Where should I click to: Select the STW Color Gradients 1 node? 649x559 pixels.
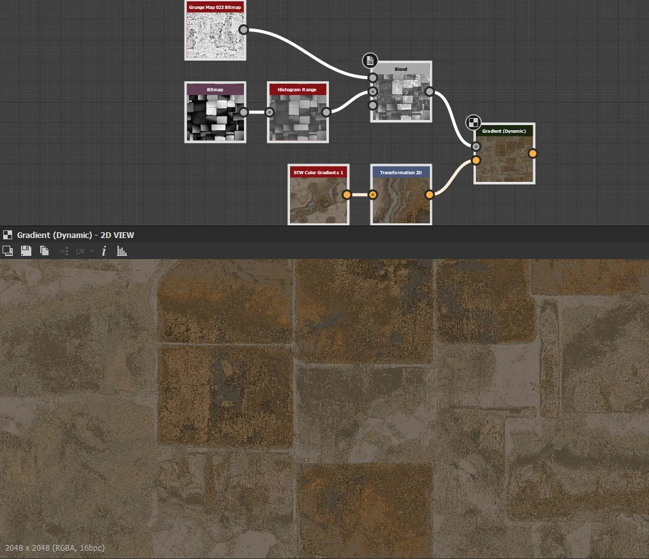pyautogui.click(x=318, y=195)
